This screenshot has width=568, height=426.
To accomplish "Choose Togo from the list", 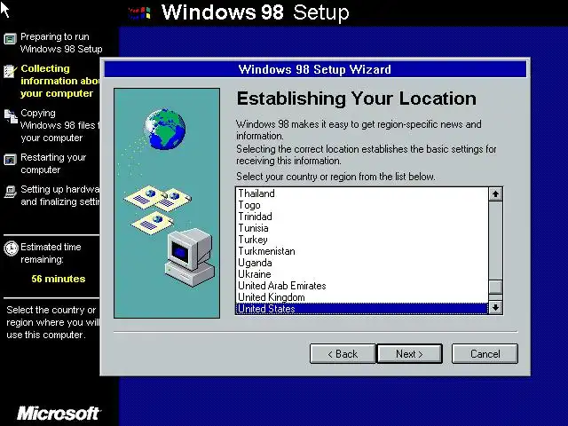I will pos(361,205).
